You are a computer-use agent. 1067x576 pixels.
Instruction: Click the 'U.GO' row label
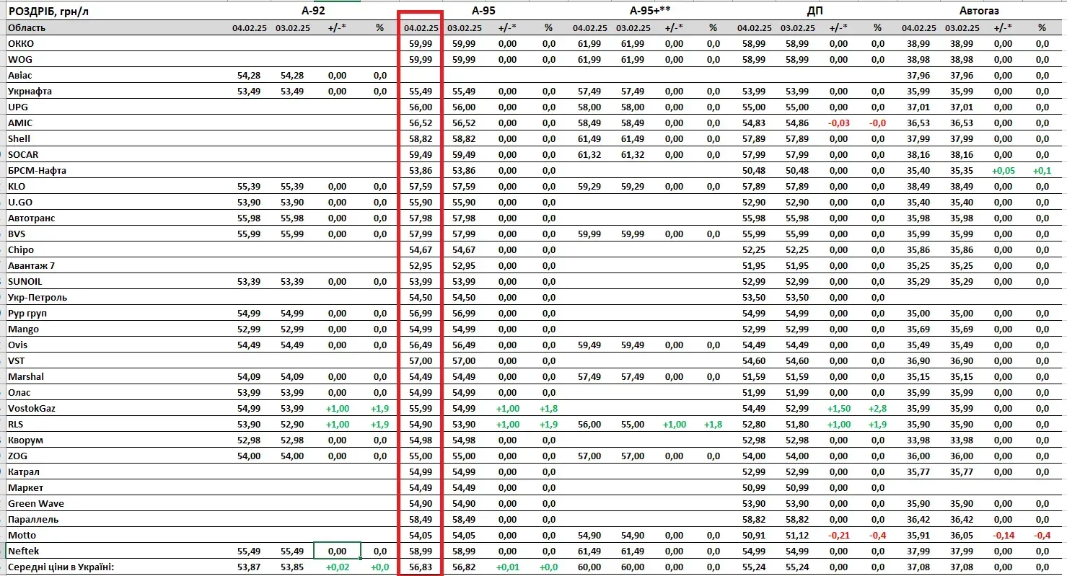[x=20, y=202]
